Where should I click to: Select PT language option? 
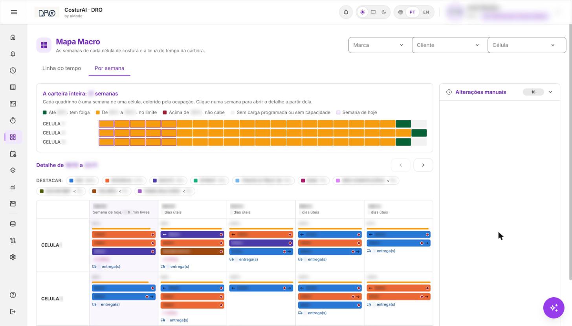[x=412, y=12]
